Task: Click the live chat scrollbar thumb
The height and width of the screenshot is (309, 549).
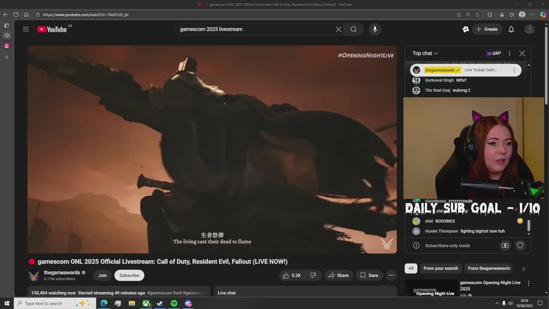Action: (529, 225)
